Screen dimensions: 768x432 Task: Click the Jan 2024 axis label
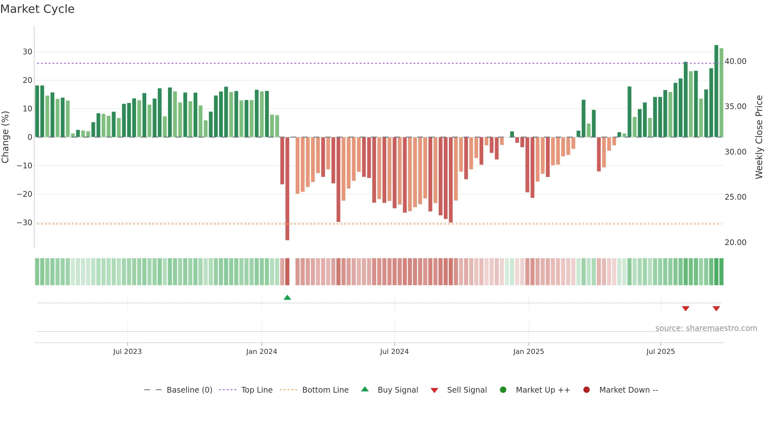coord(261,352)
